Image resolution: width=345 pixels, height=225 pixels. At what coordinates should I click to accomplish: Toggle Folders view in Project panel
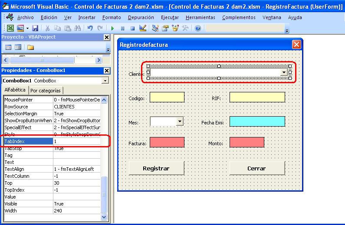coord(30,47)
